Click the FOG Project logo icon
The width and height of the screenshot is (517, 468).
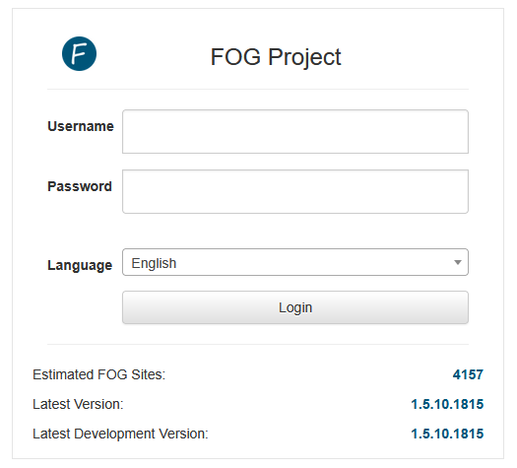coord(79,54)
